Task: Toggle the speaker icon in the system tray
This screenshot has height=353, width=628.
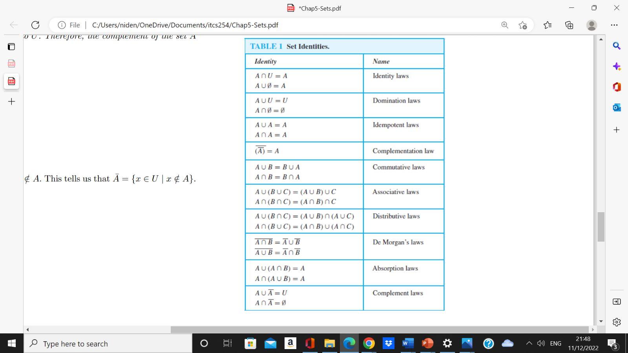Action: [541, 343]
